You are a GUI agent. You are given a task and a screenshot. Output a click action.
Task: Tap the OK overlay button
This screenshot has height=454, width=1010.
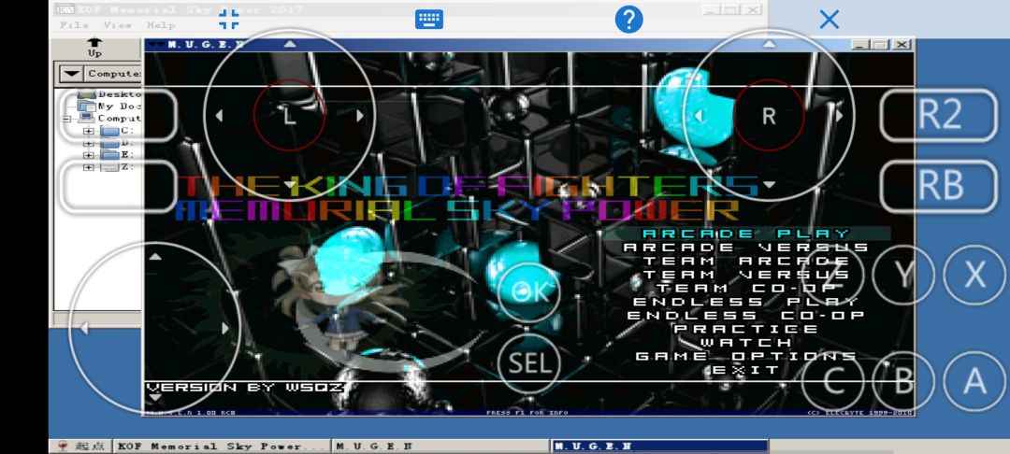pos(529,292)
